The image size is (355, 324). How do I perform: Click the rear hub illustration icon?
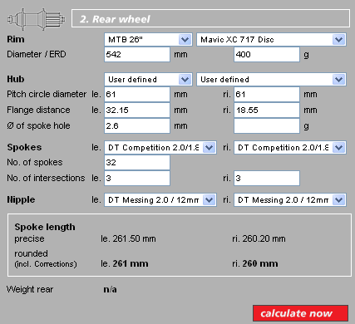click(37, 19)
